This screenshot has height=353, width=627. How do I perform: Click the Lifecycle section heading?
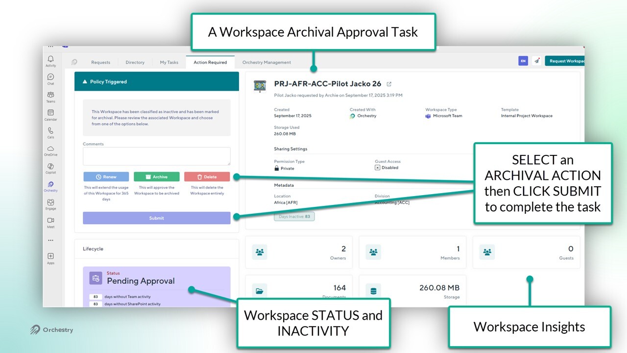(93, 249)
